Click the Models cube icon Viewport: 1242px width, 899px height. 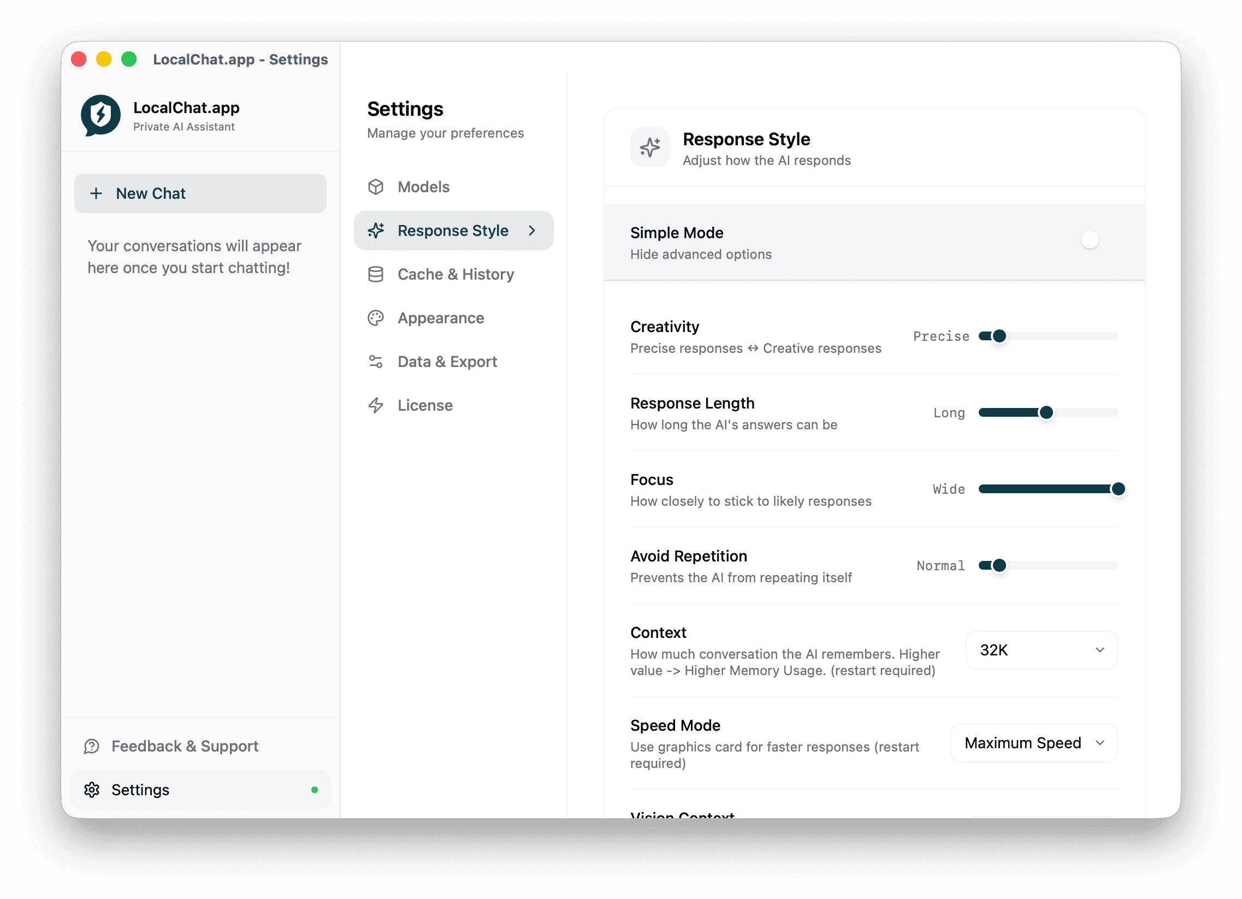coord(376,187)
